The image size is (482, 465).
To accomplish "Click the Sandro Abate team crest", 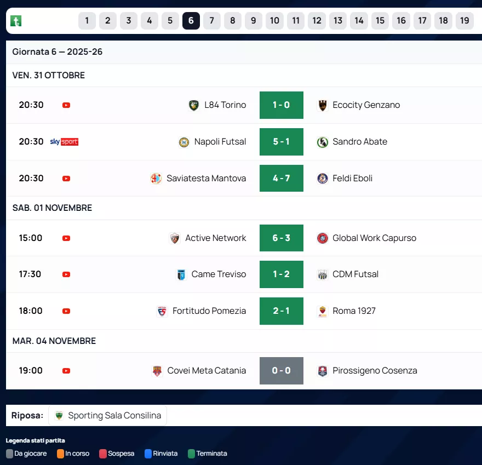I will coord(323,142).
